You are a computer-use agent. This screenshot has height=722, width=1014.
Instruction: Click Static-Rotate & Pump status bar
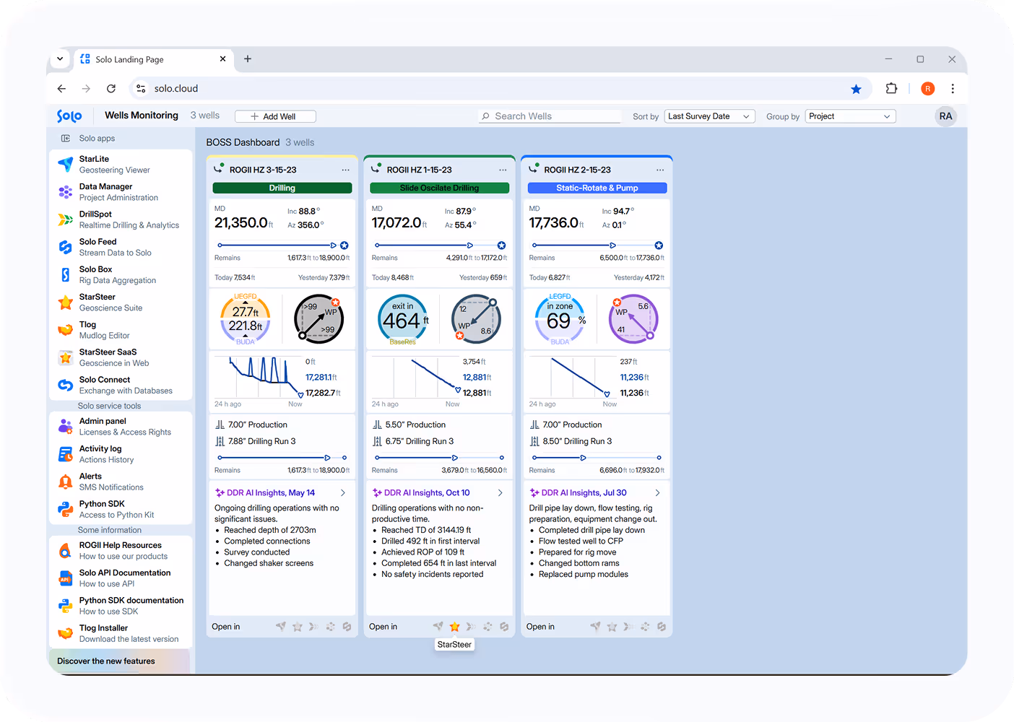point(597,188)
